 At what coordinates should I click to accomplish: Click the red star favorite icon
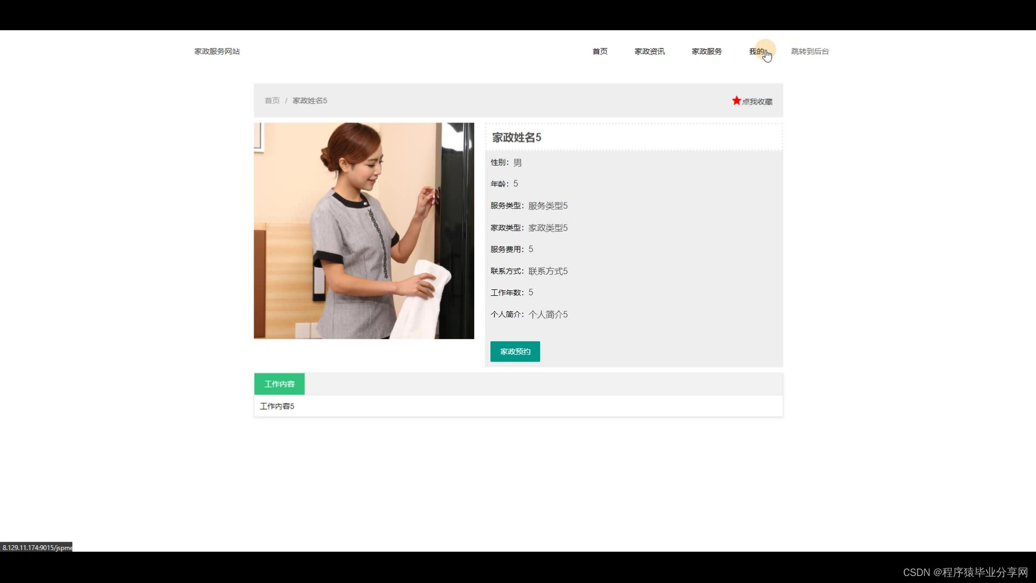click(736, 100)
